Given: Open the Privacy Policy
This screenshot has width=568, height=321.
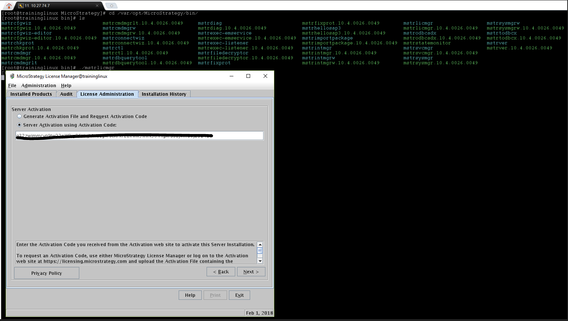Looking at the screenshot, I should pyautogui.click(x=47, y=273).
